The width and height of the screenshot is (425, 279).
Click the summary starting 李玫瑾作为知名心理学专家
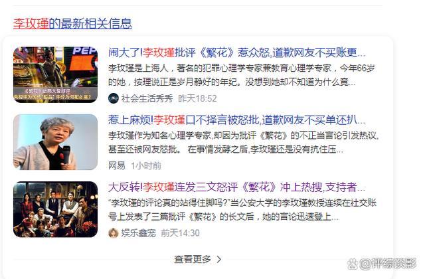[x=244, y=142]
